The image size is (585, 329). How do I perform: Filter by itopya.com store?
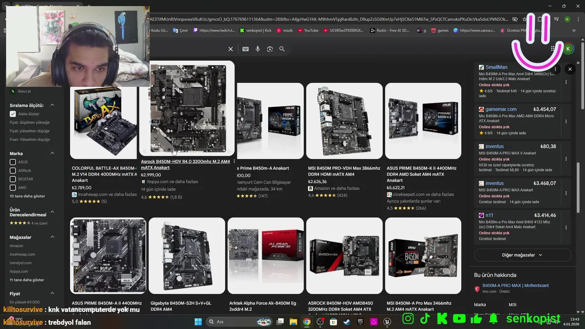coord(19,271)
